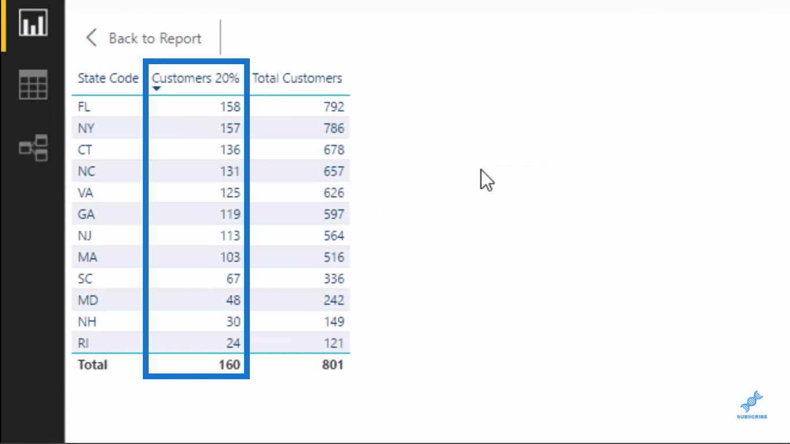Switch to the Data table view icon
This screenshot has height=444, width=790.
pos(33,84)
